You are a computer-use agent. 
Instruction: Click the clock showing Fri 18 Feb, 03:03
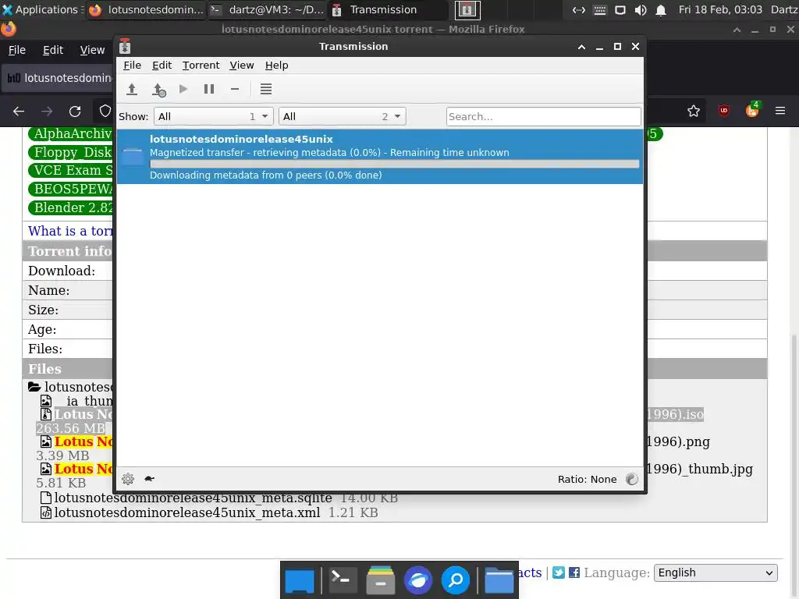coord(720,9)
